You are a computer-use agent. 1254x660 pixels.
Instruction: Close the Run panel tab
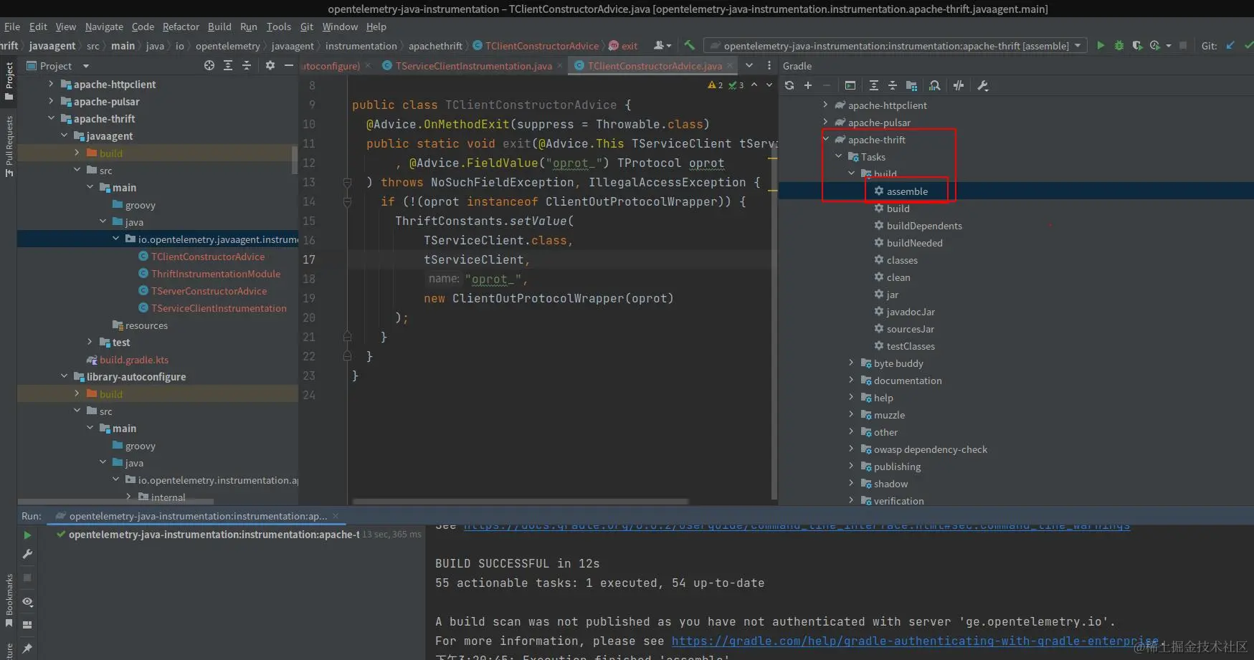(x=336, y=516)
